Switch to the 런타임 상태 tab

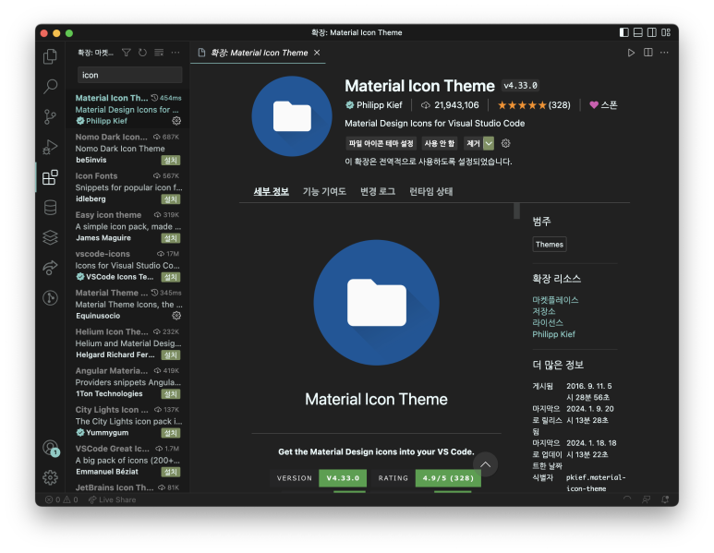(430, 192)
